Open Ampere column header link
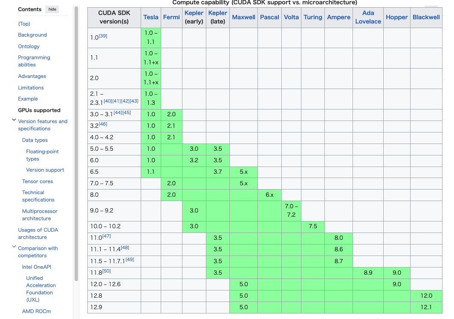454x319 pixels. 339,17
